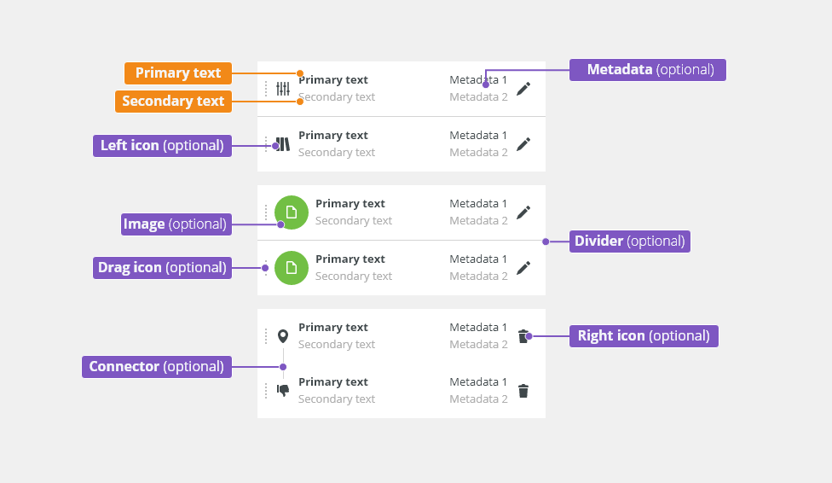Click the Connector (optional) label
832x483 pixels.
click(x=157, y=367)
